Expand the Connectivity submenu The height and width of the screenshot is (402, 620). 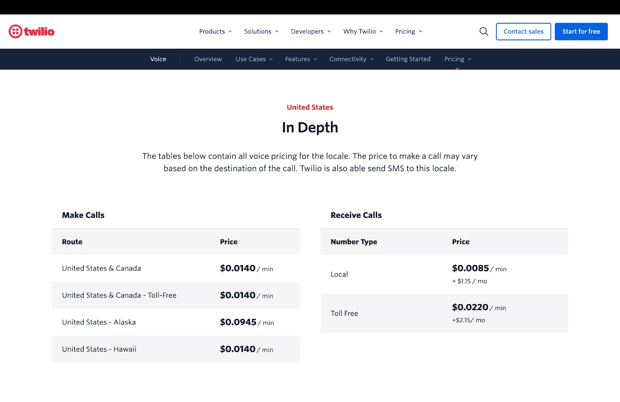point(351,59)
